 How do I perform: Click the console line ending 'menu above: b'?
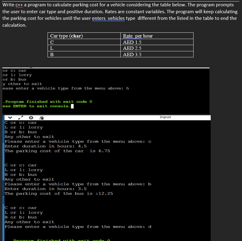tap(78, 184)
